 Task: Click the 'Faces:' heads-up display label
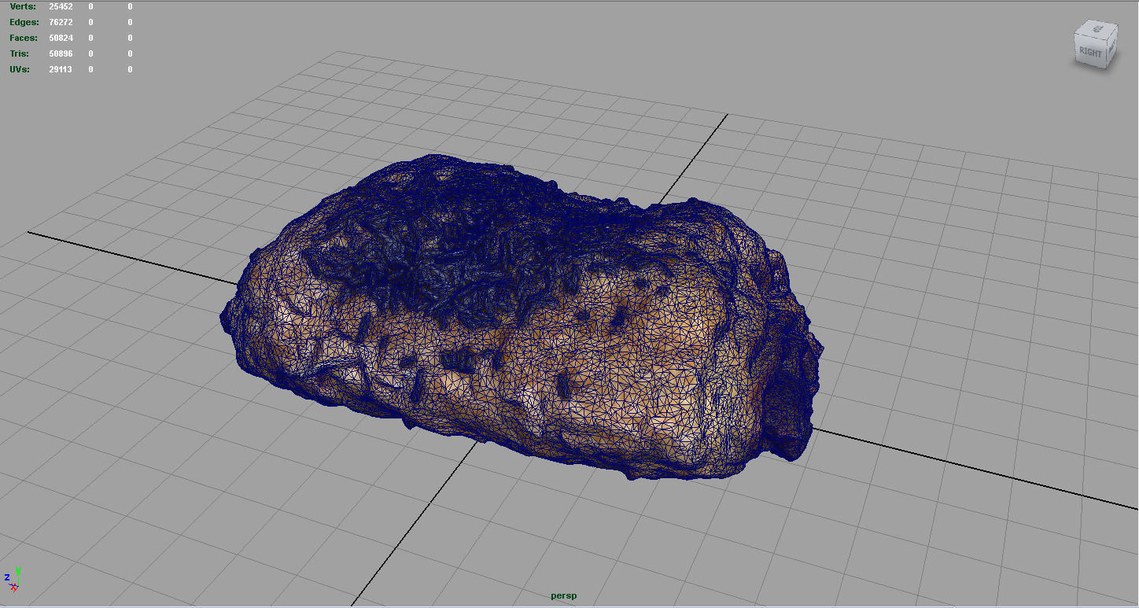pos(23,38)
